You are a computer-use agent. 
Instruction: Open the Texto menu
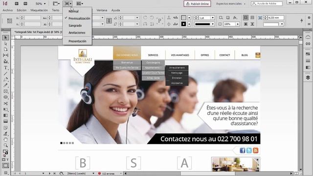point(56,10)
